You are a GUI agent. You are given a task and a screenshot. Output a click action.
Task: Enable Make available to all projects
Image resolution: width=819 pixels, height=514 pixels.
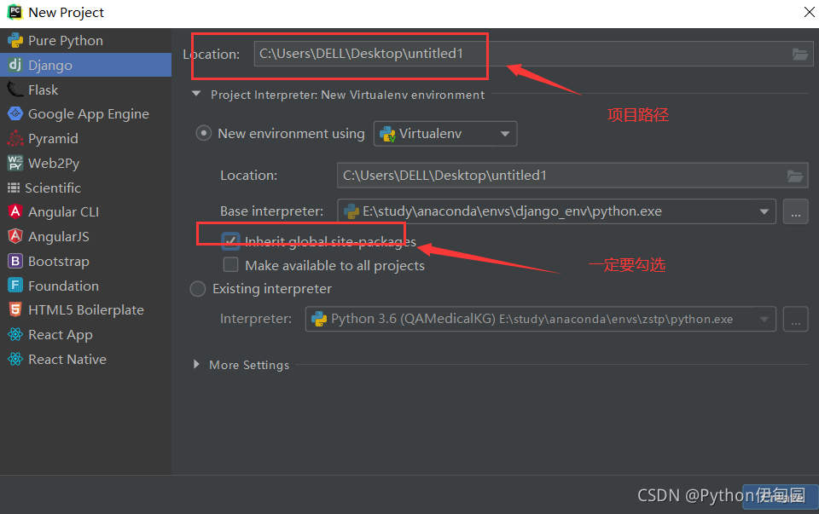tap(230, 265)
